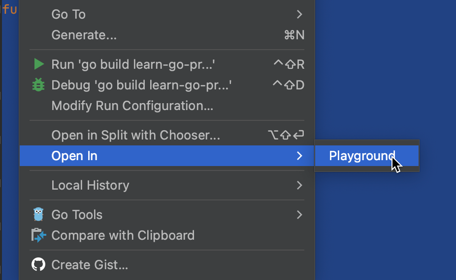Open the Local History menu entry
This screenshot has height=280, width=456.
pyautogui.click(x=90, y=185)
